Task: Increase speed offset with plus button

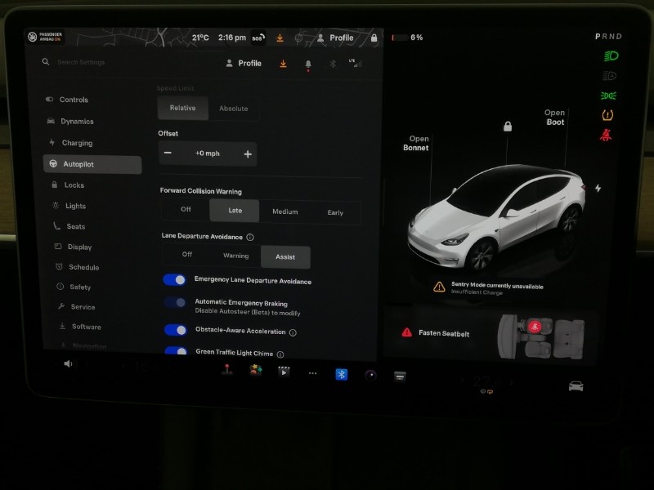Action: pos(248,154)
